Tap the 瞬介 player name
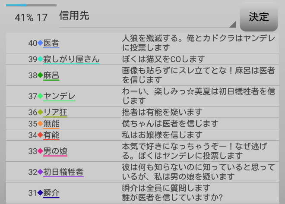This screenshot has width=285, height=204. (x=51, y=193)
